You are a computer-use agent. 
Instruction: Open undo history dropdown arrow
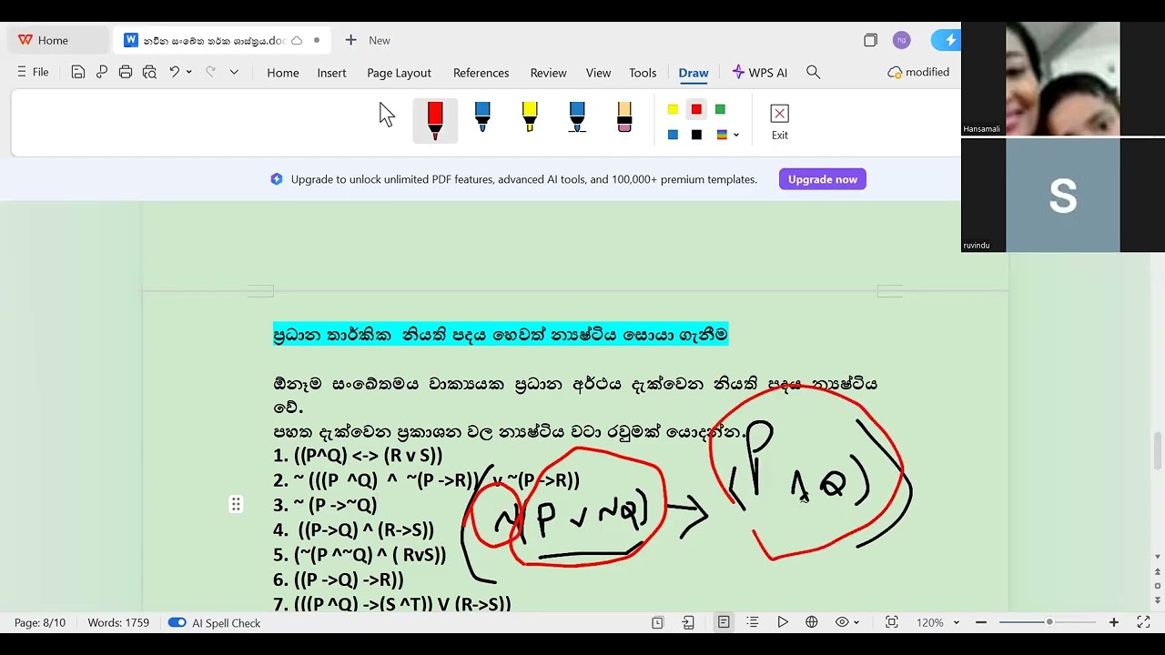pos(188,72)
